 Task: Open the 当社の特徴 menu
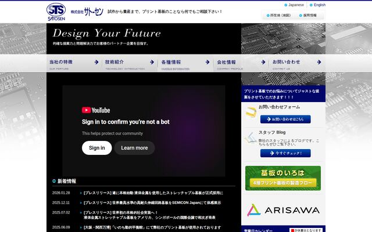click(74, 63)
